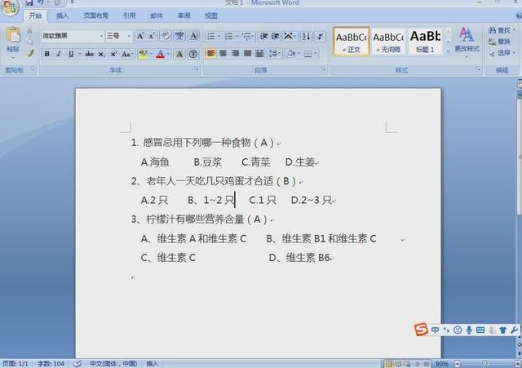
Task: Click the Distributed alignment icon
Action: coord(259,53)
